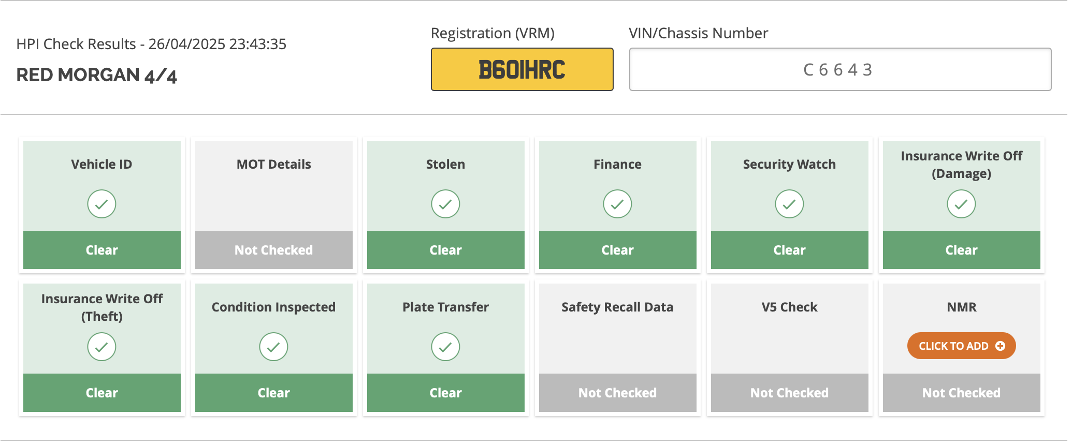Click the Plate Transfer Clear status bar
The width and height of the screenshot is (1072, 445).
point(446,393)
